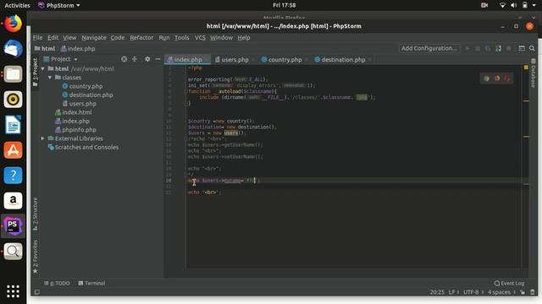542x304 pixels.
Task: Open the Event Log
Action: click(x=509, y=284)
